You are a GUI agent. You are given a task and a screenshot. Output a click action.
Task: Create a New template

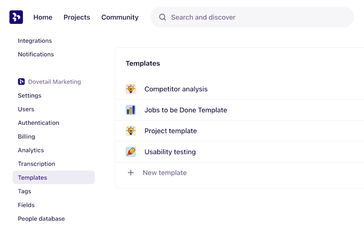pos(164,173)
